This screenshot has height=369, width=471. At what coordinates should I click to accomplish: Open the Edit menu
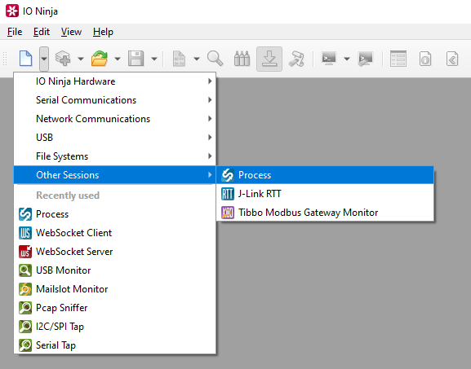point(42,32)
